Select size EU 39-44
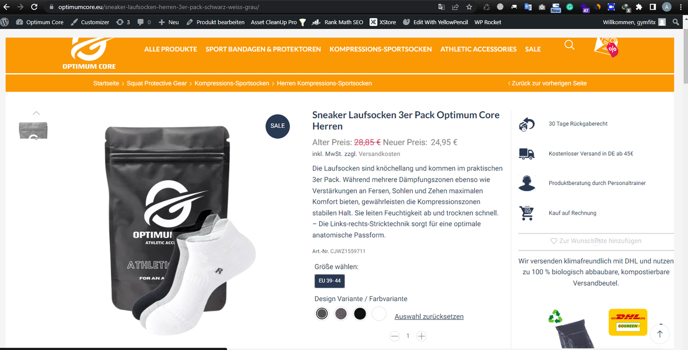Viewport: 688px width, 350px height. pyautogui.click(x=329, y=281)
